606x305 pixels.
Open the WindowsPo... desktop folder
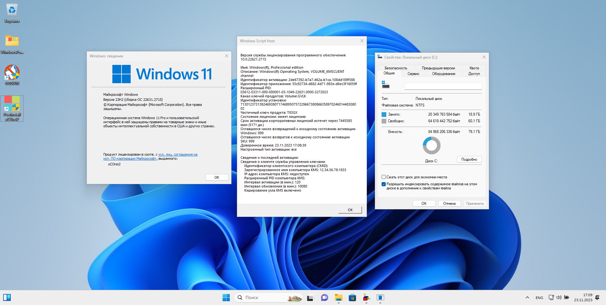[x=12, y=41]
